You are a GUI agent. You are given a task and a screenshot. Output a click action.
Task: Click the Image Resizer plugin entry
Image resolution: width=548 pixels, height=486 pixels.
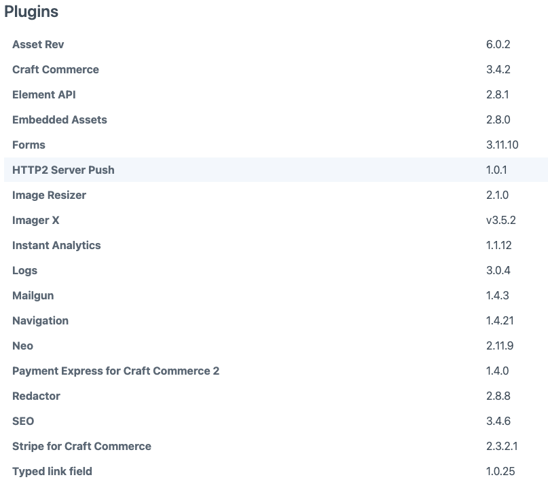(x=49, y=195)
